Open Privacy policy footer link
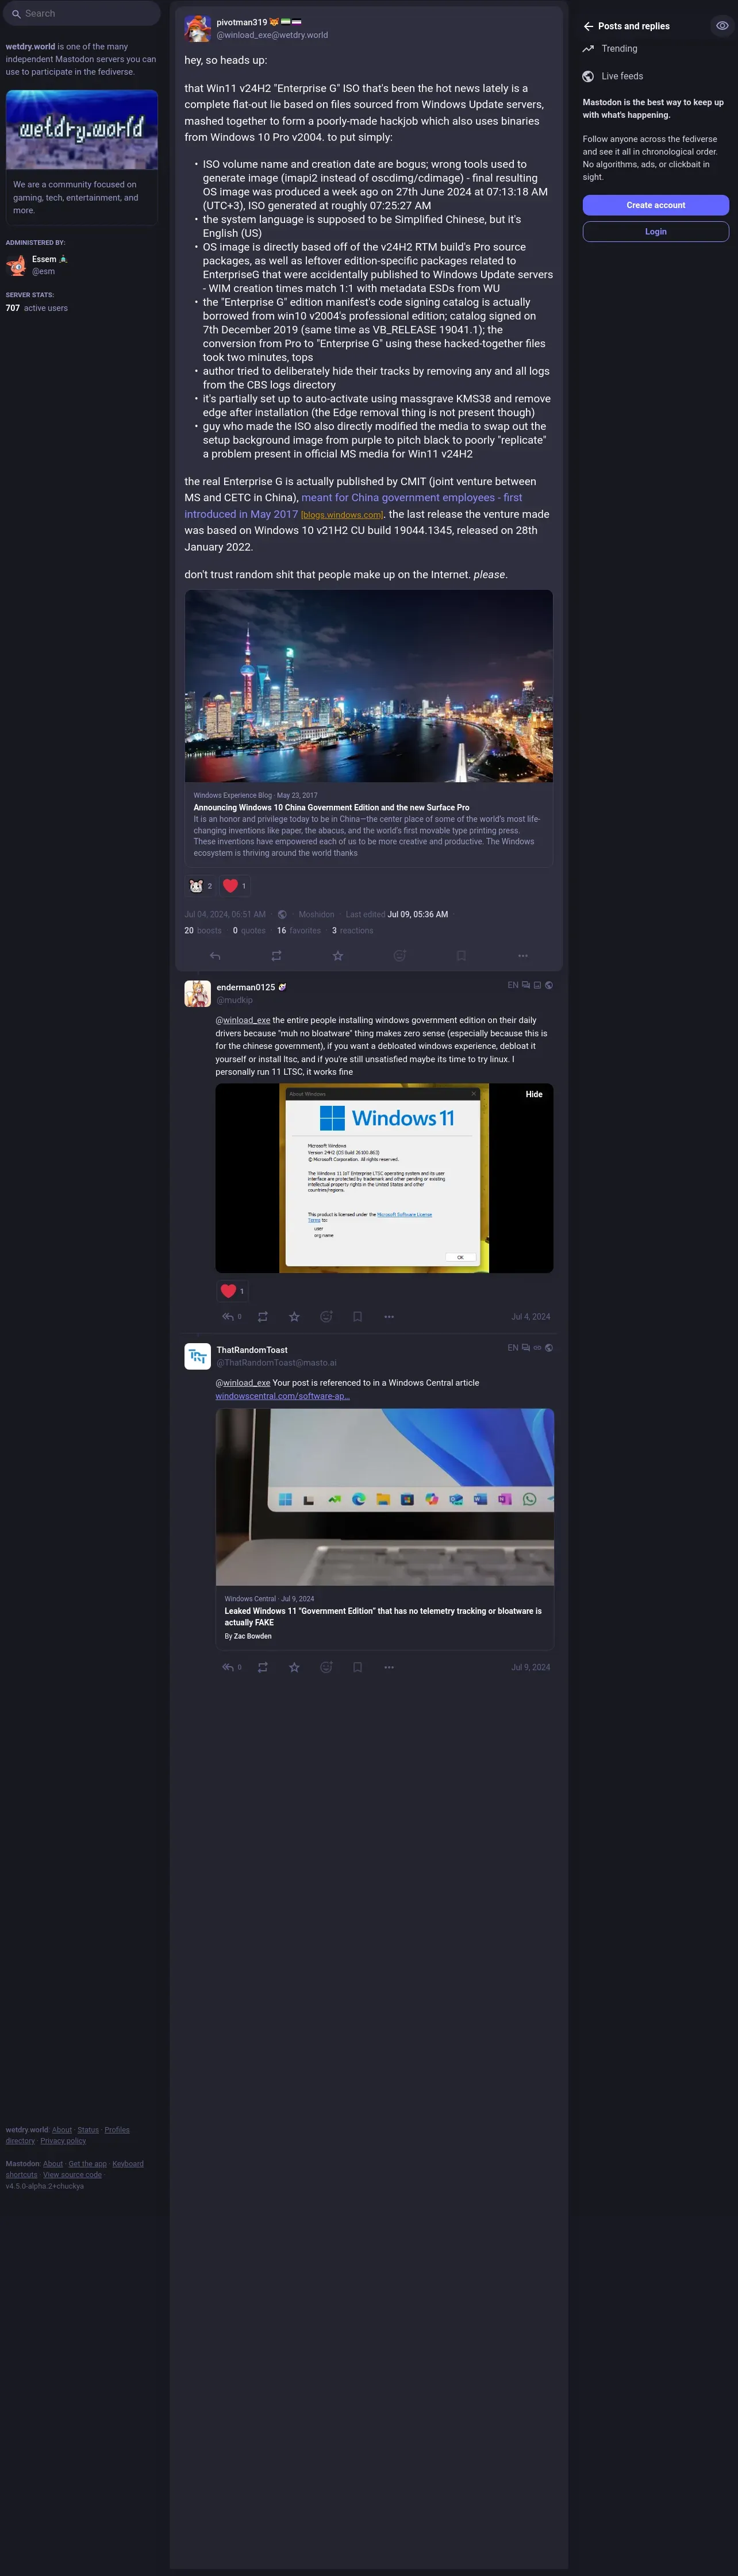 click(63, 2141)
